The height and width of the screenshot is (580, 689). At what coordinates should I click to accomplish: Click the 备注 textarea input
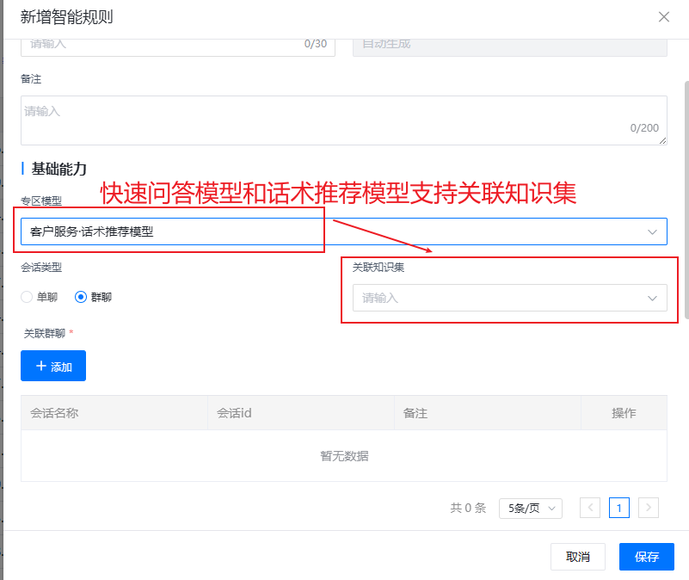tap(343, 120)
